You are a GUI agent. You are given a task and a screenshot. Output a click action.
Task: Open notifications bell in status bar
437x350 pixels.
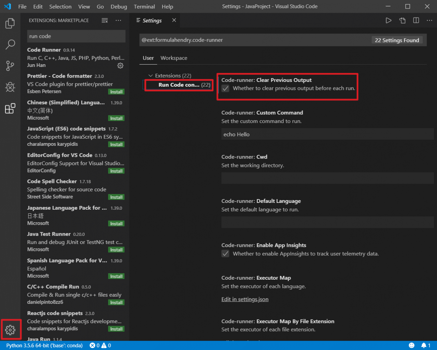(426, 345)
